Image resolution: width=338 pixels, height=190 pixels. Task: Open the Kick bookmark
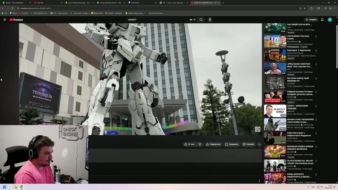5,13
